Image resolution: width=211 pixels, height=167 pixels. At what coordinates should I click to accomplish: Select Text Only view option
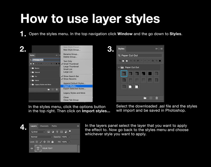(x=68, y=61)
